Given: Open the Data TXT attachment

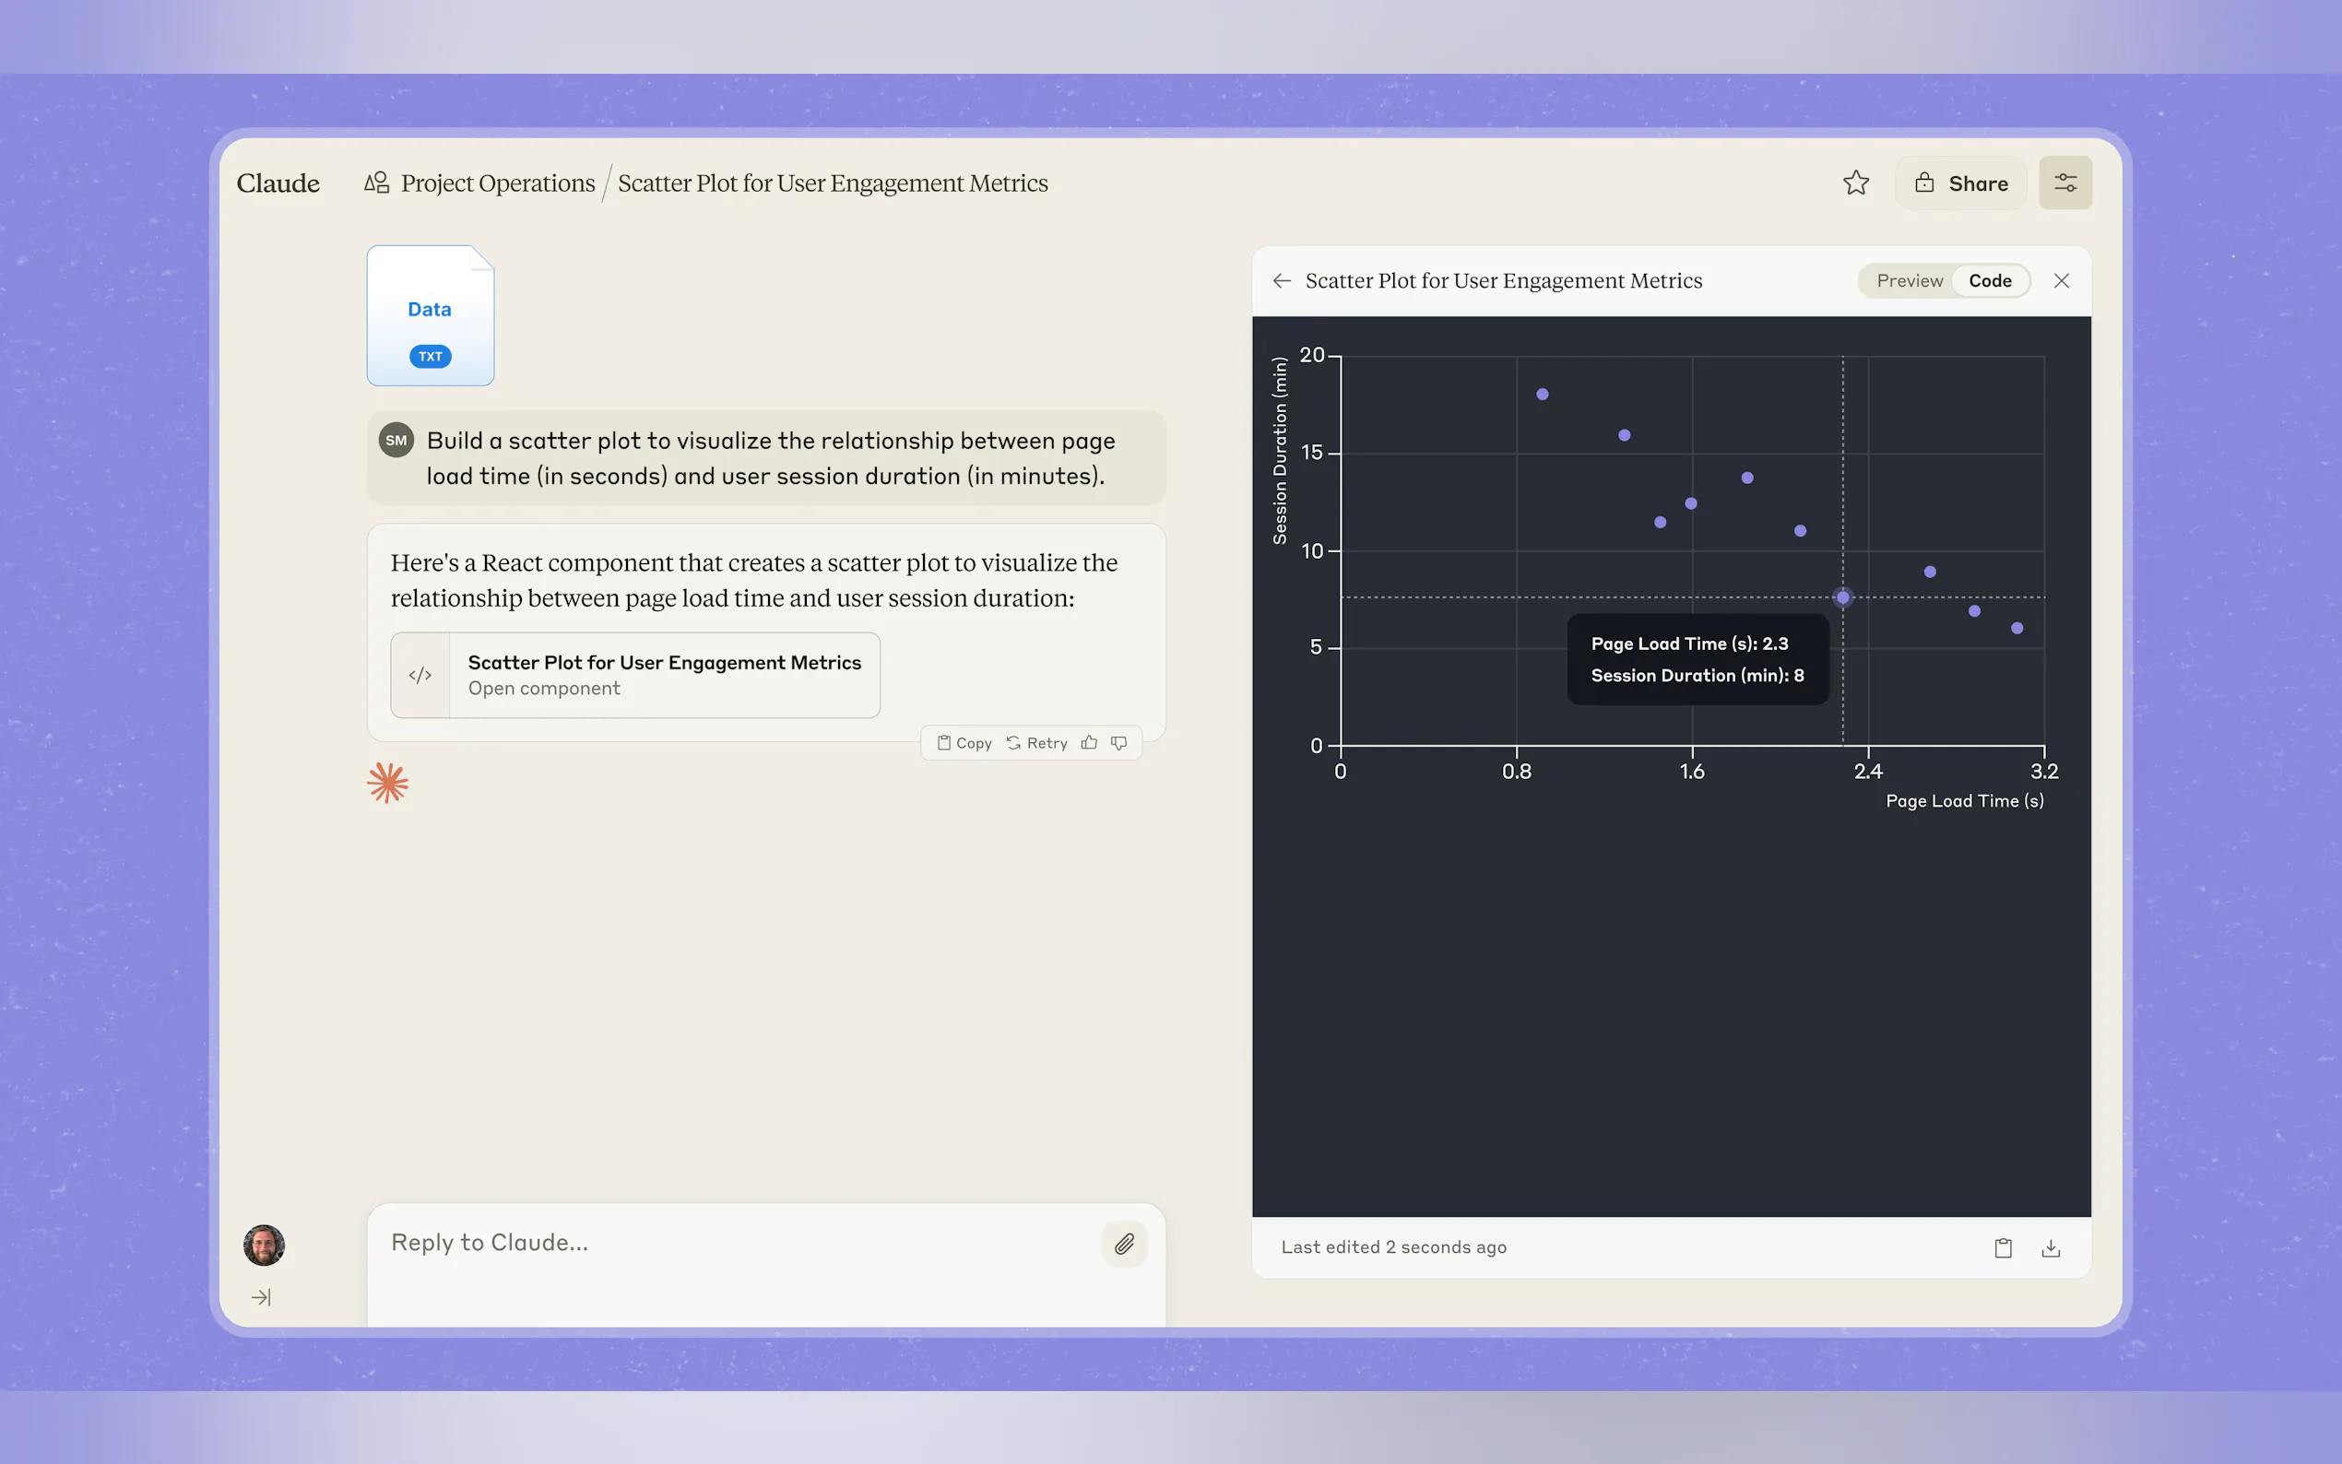Looking at the screenshot, I should coord(430,315).
